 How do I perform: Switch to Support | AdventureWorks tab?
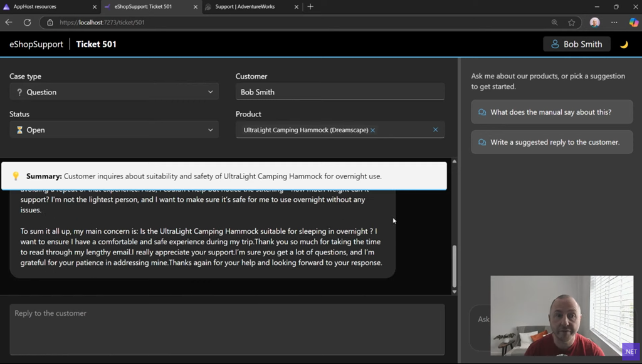(249, 7)
